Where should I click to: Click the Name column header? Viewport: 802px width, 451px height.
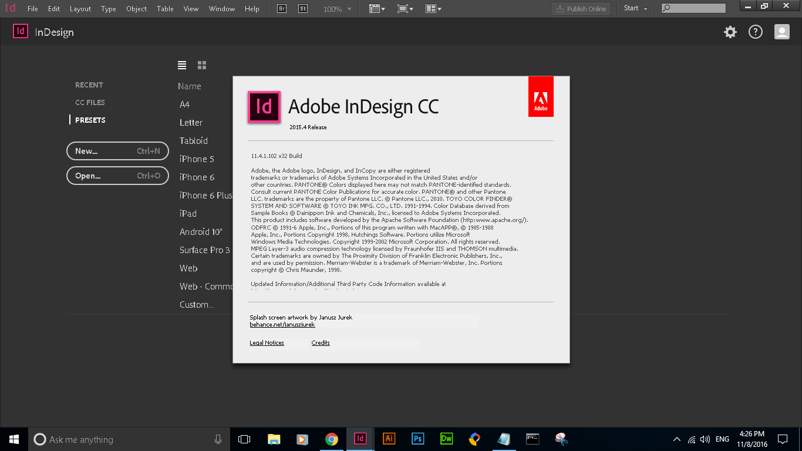click(190, 86)
